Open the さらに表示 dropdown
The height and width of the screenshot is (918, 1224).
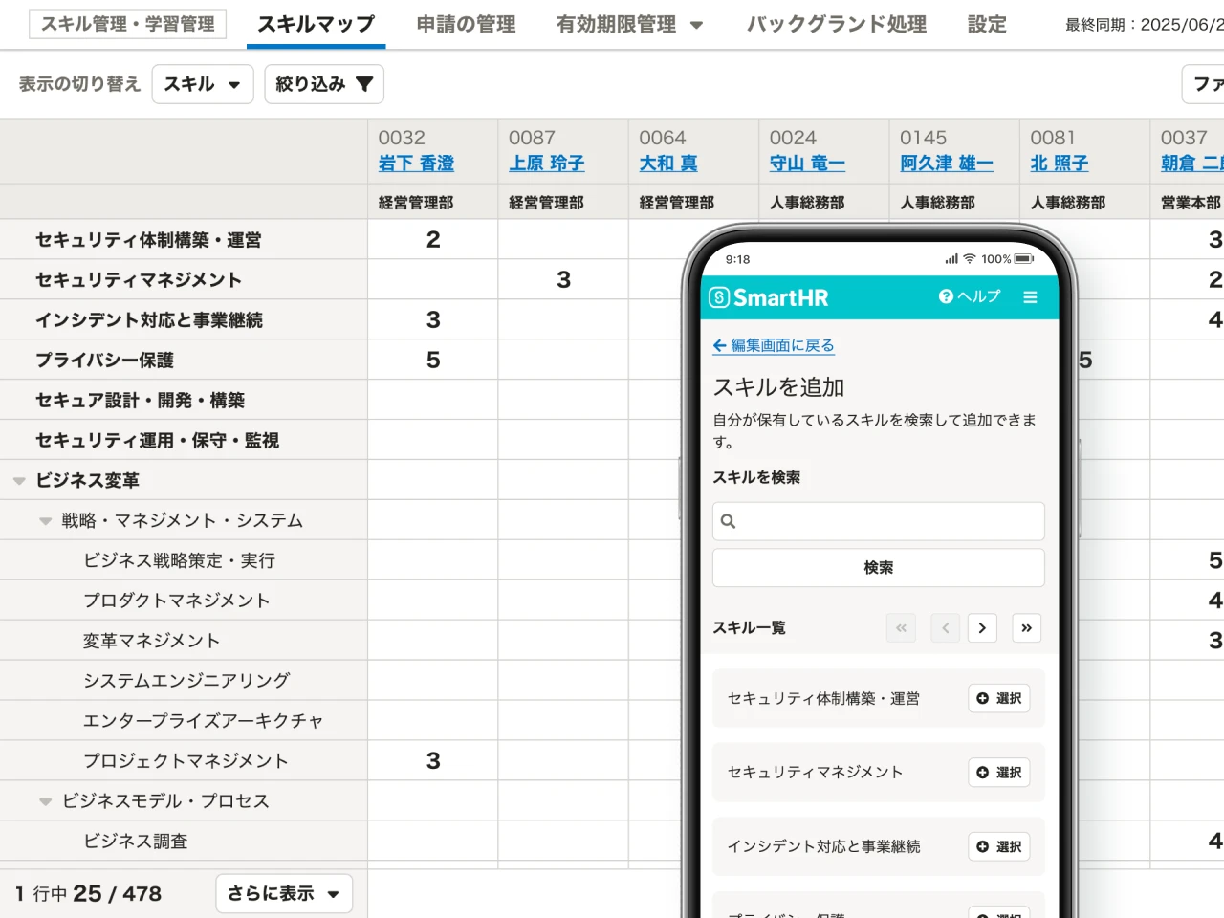pos(283,893)
